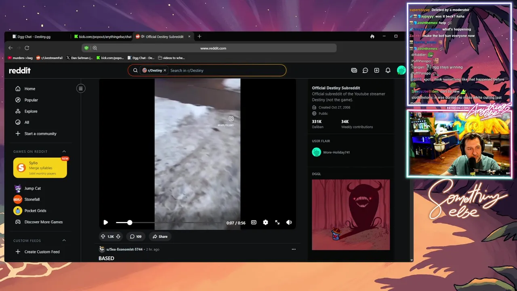Viewport: 517px width, 291px height.
Task: Enter fullscreen video mode
Action: [277, 222]
